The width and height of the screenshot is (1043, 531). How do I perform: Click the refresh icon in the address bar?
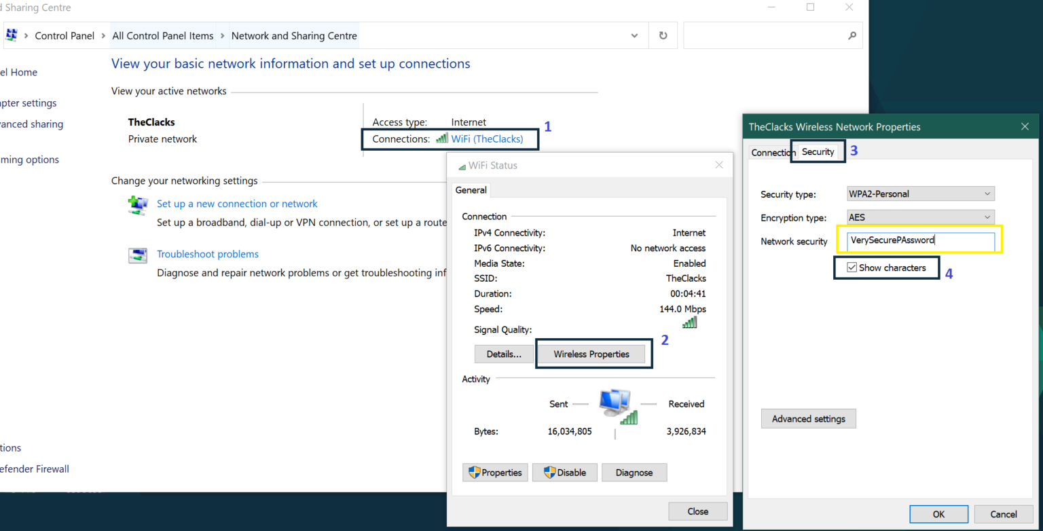[662, 35]
